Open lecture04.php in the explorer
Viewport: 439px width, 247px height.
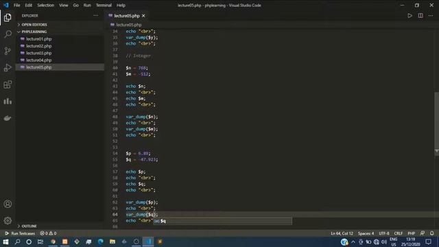point(38,60)
